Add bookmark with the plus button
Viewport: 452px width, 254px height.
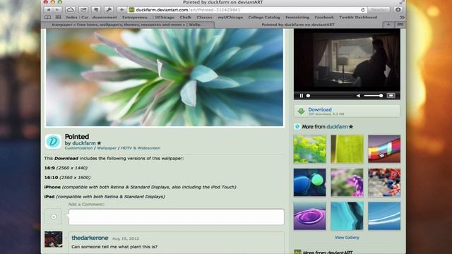[x=121, y=10]
